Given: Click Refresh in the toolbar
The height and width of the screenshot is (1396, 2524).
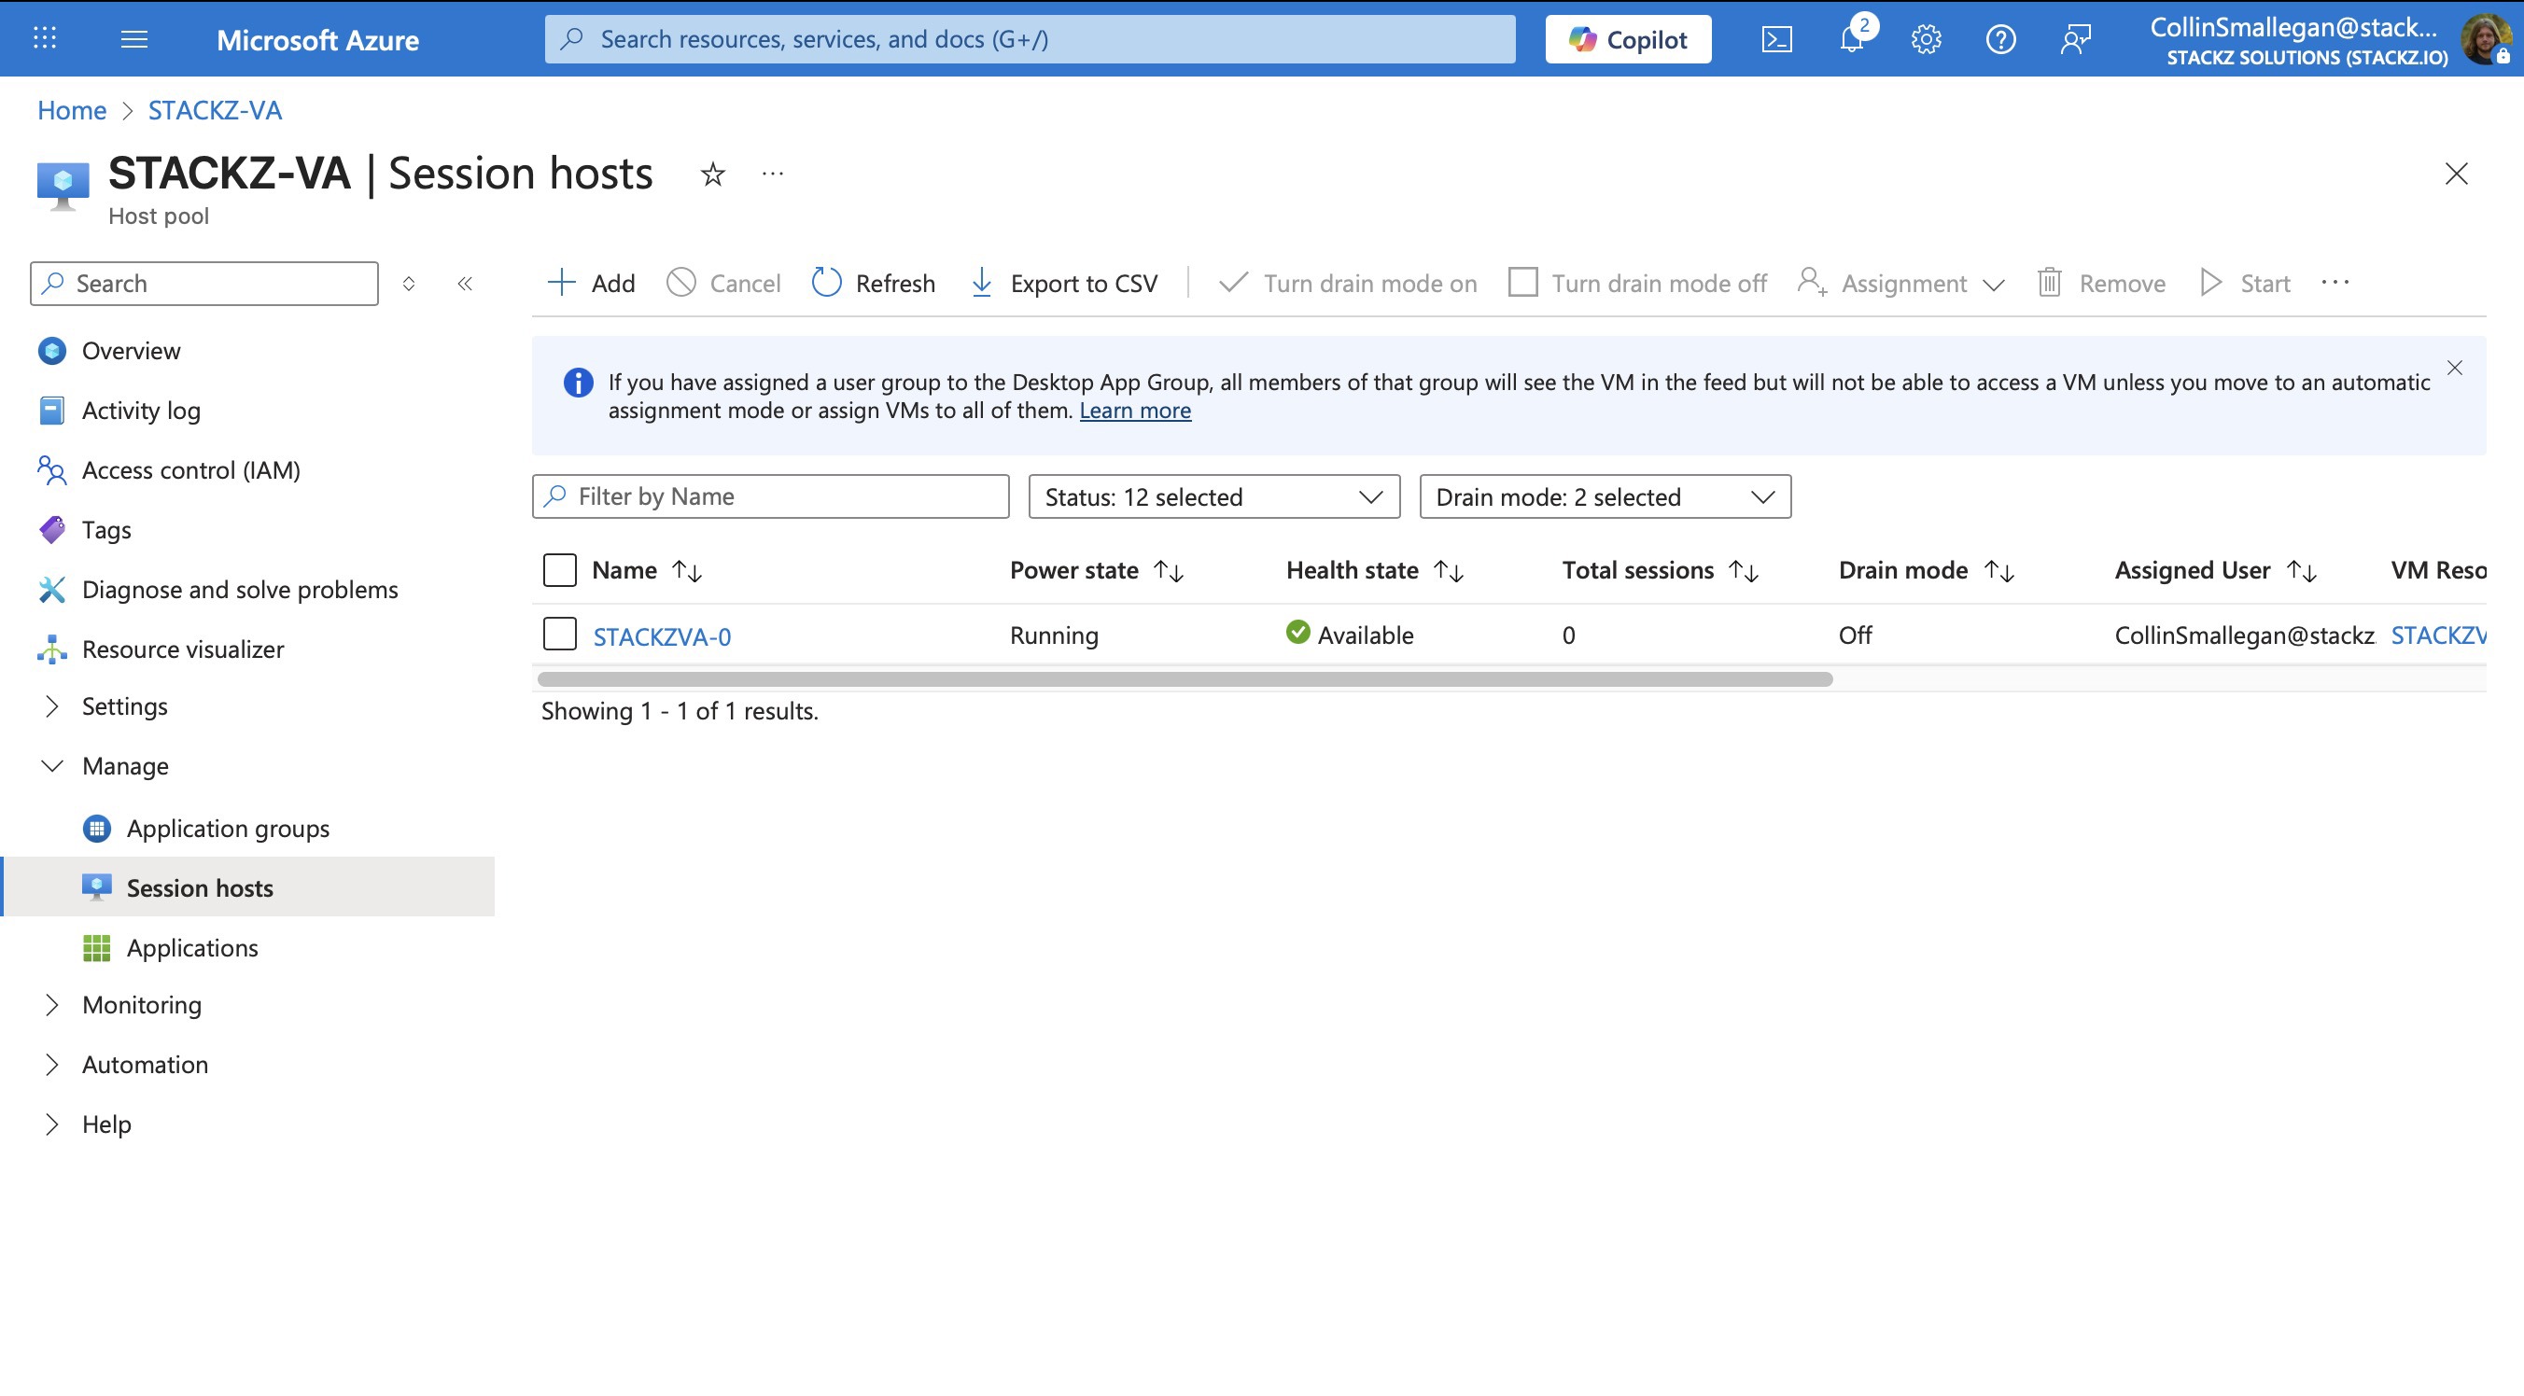Looking at the screenshot, I should click(x=873, y=283).
